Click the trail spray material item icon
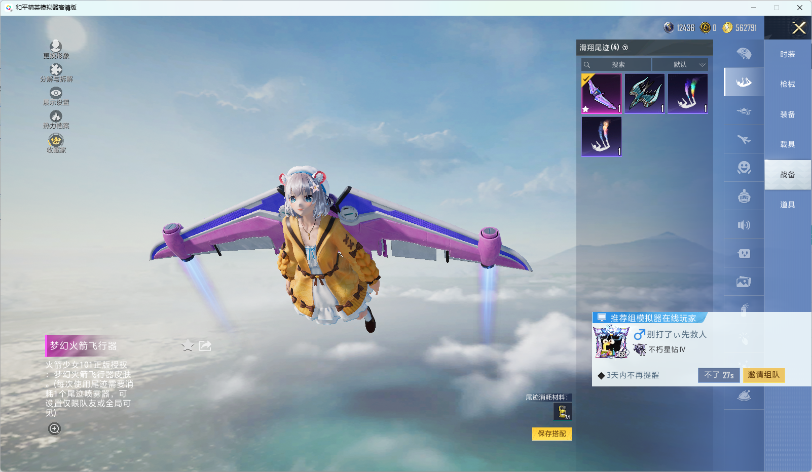 pos(563,411)
